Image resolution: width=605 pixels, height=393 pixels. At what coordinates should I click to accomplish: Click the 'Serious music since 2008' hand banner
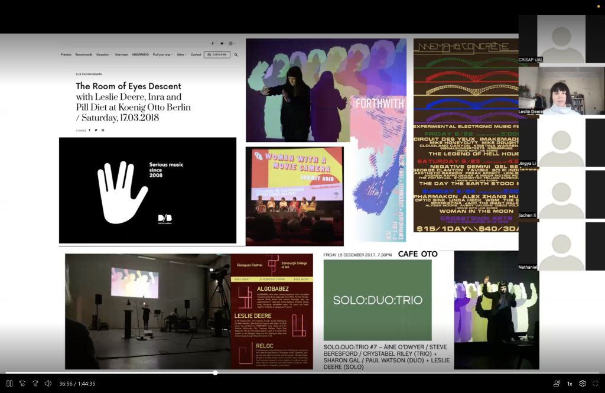coord(148,190)
